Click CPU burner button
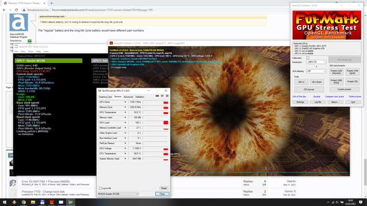This screenshot has height=206, width=367. tap(309, 89)
